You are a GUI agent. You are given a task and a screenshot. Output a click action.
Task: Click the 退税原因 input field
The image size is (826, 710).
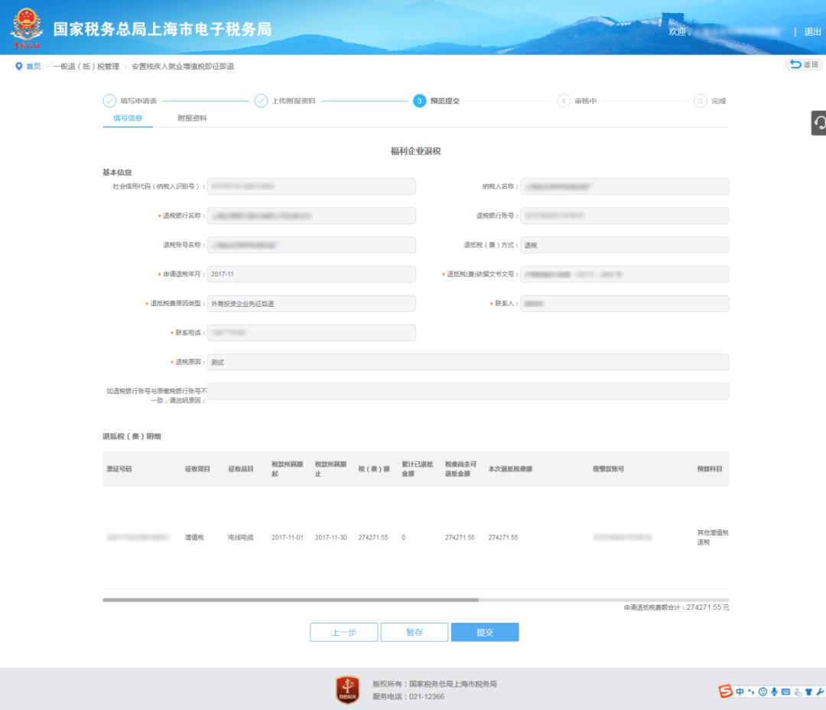point(468,363)
